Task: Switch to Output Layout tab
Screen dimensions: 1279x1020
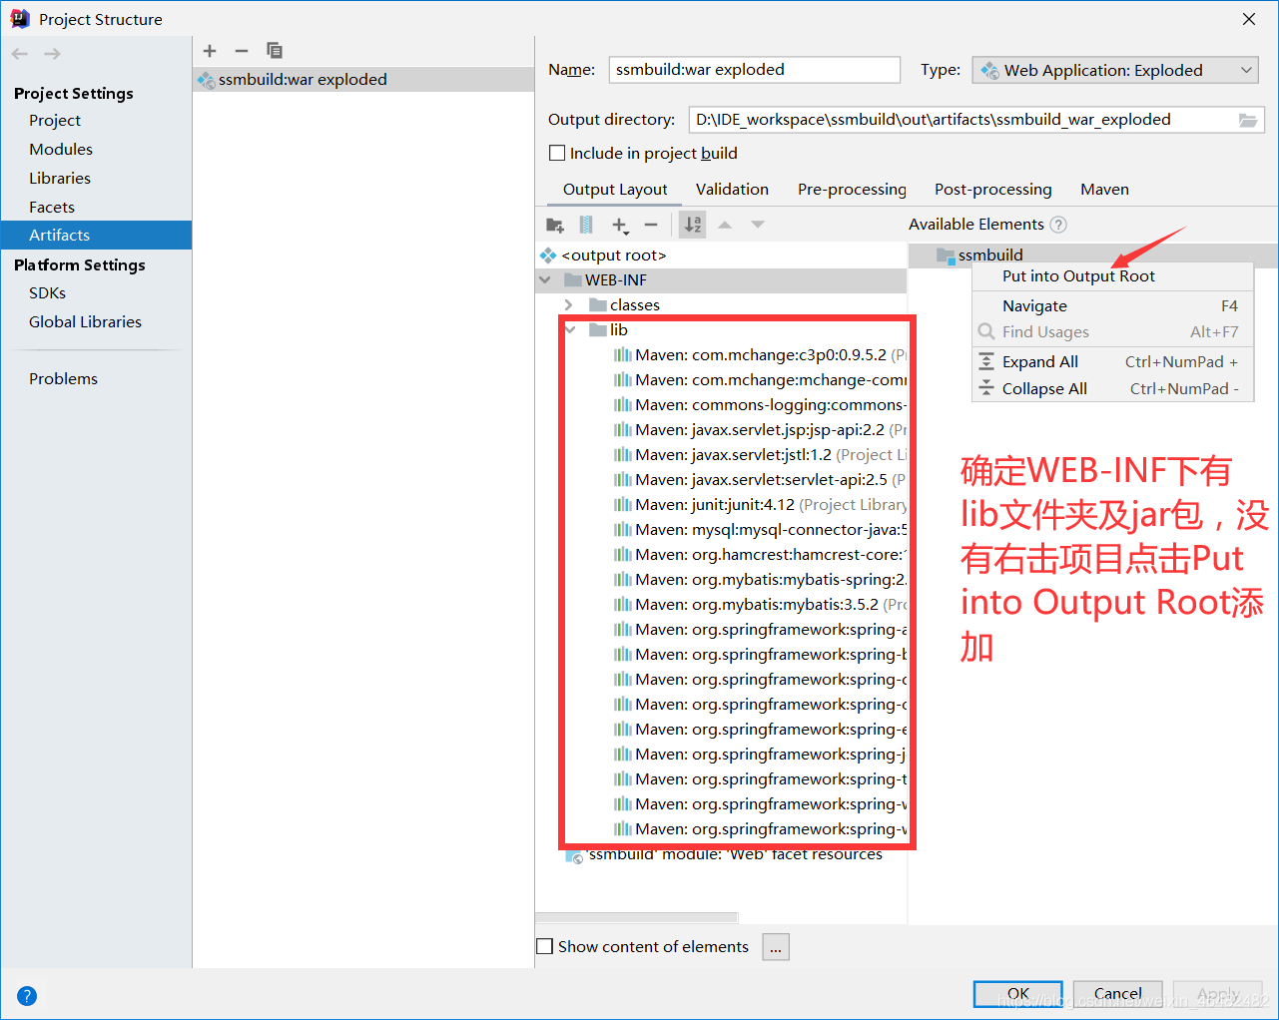Action: click(615, 189)
